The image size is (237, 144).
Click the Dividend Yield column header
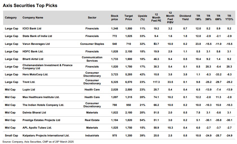pos(185,18)
